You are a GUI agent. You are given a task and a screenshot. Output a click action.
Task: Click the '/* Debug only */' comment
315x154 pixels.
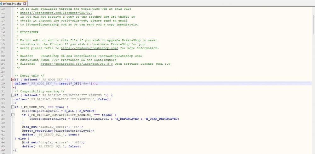coord(29,76)
